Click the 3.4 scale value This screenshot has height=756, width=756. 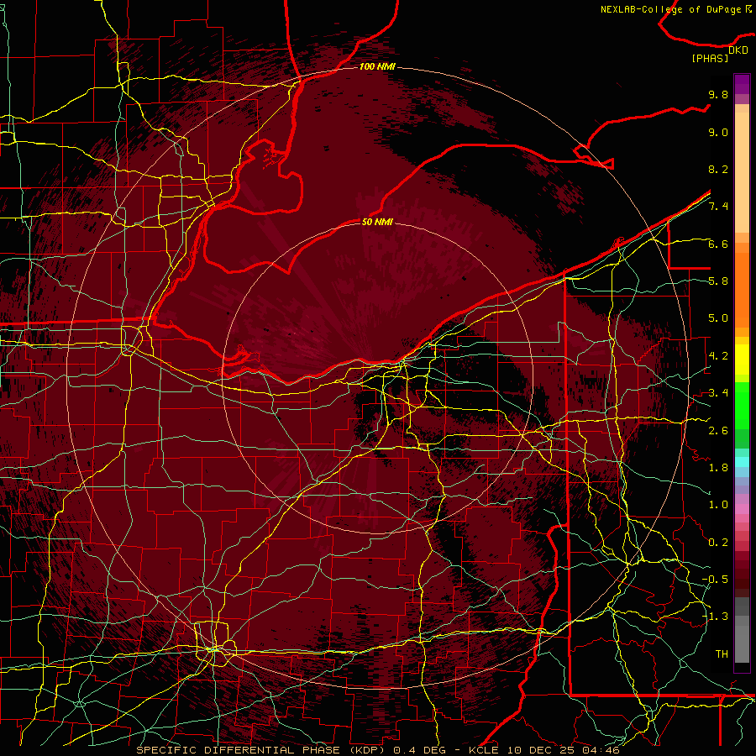718,393
